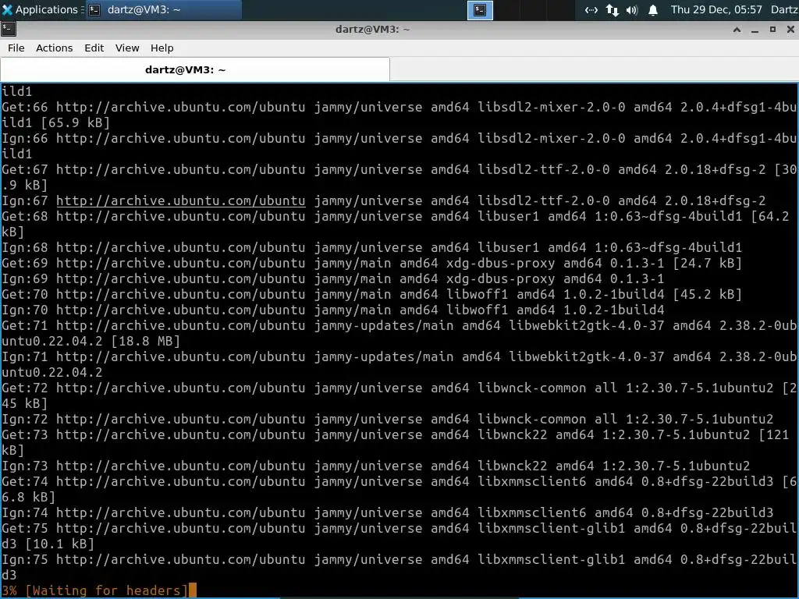Open the View menu

[127, 48]
